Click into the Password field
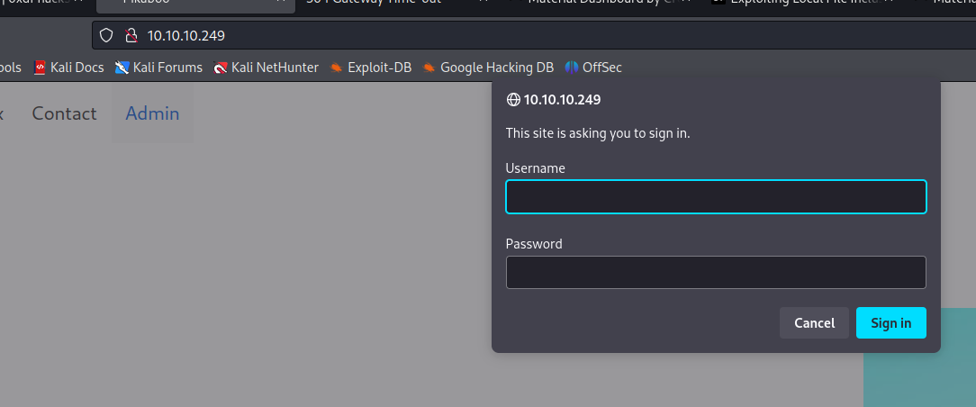This screenshot has width=976, height=407. [x=716, y=273]
